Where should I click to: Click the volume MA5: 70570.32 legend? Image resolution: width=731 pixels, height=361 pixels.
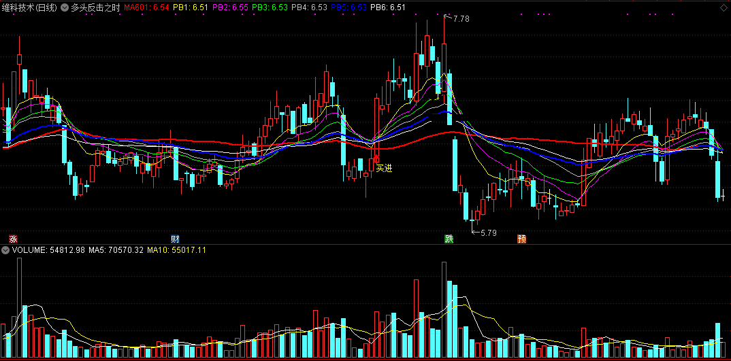coord(116,250)
